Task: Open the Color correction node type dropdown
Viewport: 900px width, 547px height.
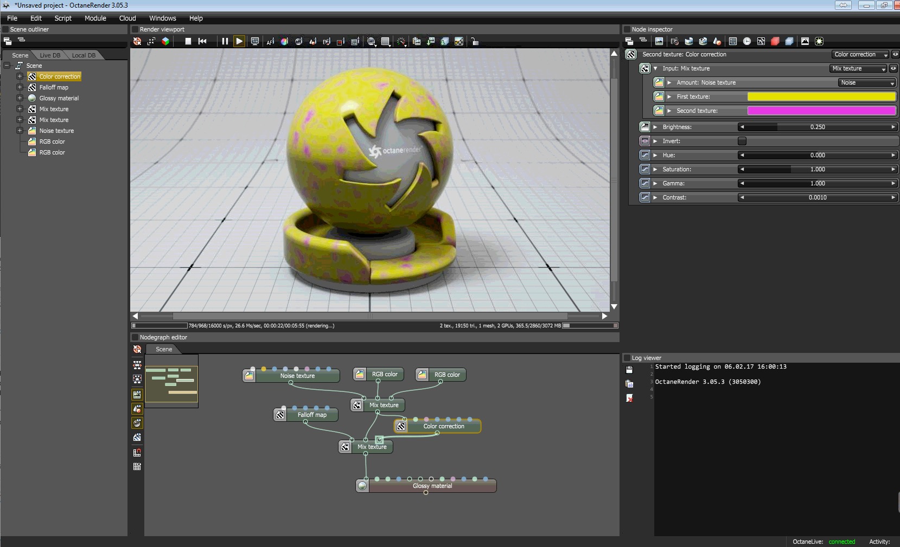Action: pyautogui.click(x=860, y=54)
